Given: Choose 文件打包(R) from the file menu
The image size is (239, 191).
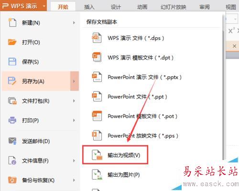Looking at the screenshot, I should point(41,101).
